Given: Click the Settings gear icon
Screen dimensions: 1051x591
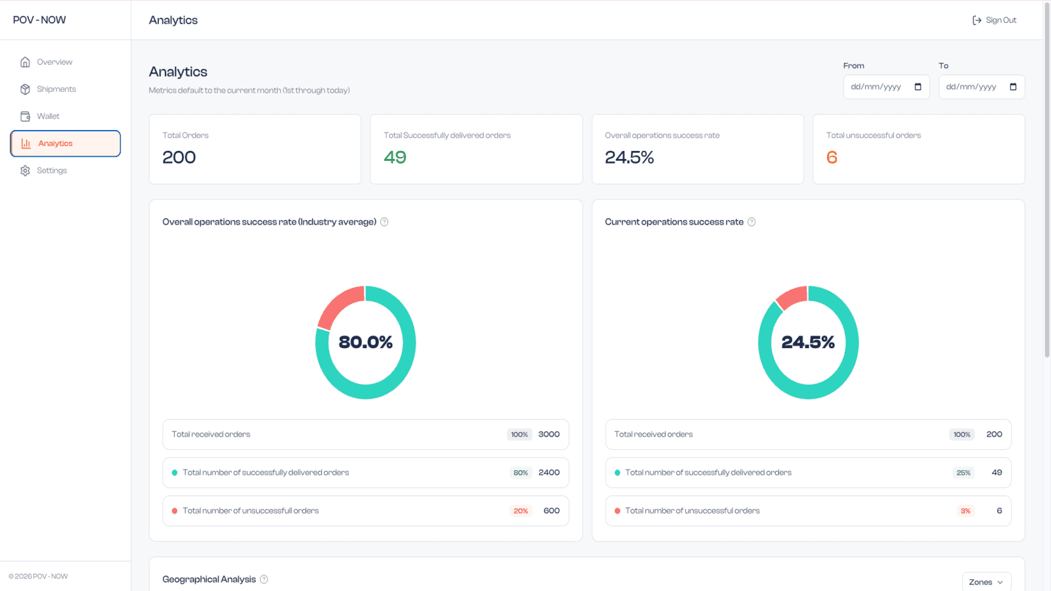Looking at the screenshot, I should coord(25,171).
